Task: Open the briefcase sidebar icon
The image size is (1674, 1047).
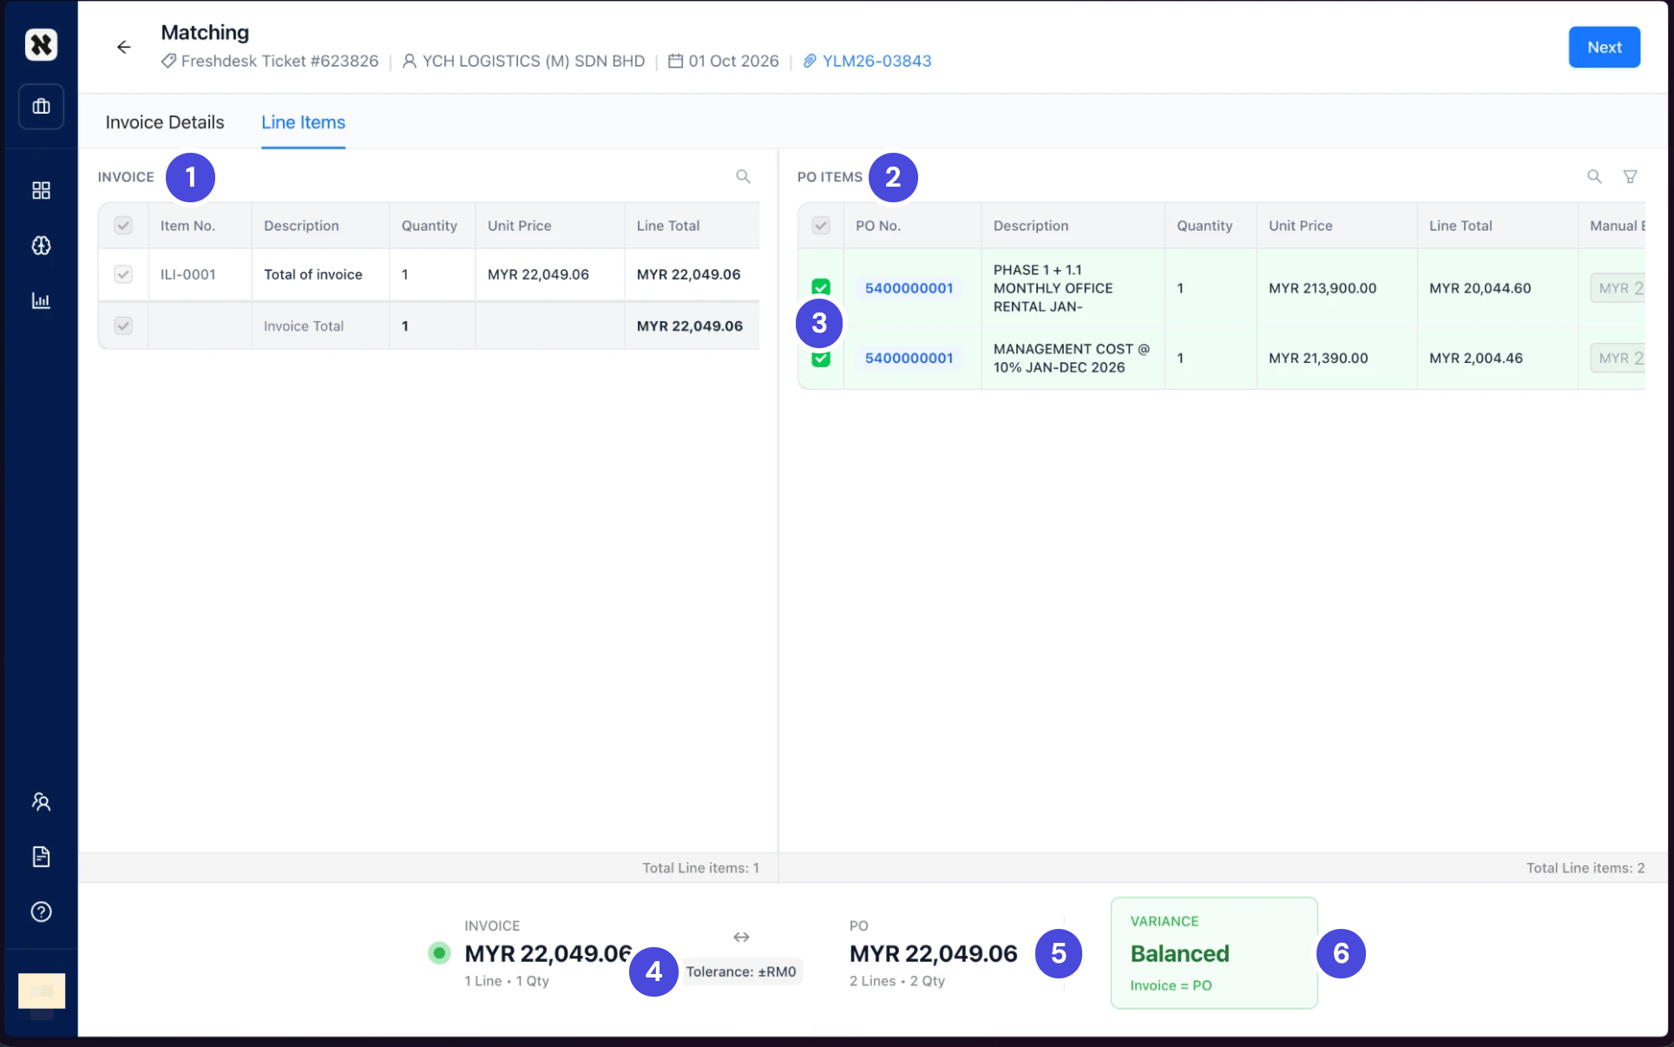Action: pyautogui.click(x=41, y=107)
